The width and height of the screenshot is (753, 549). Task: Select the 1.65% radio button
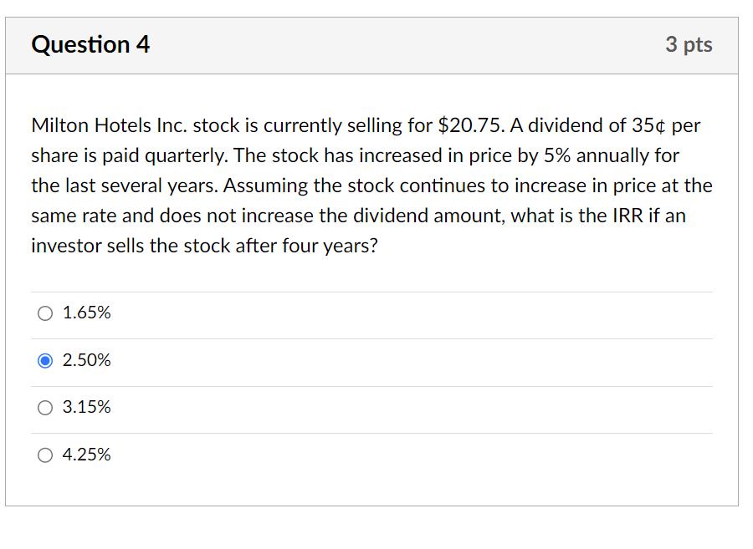tap(44, 313)
